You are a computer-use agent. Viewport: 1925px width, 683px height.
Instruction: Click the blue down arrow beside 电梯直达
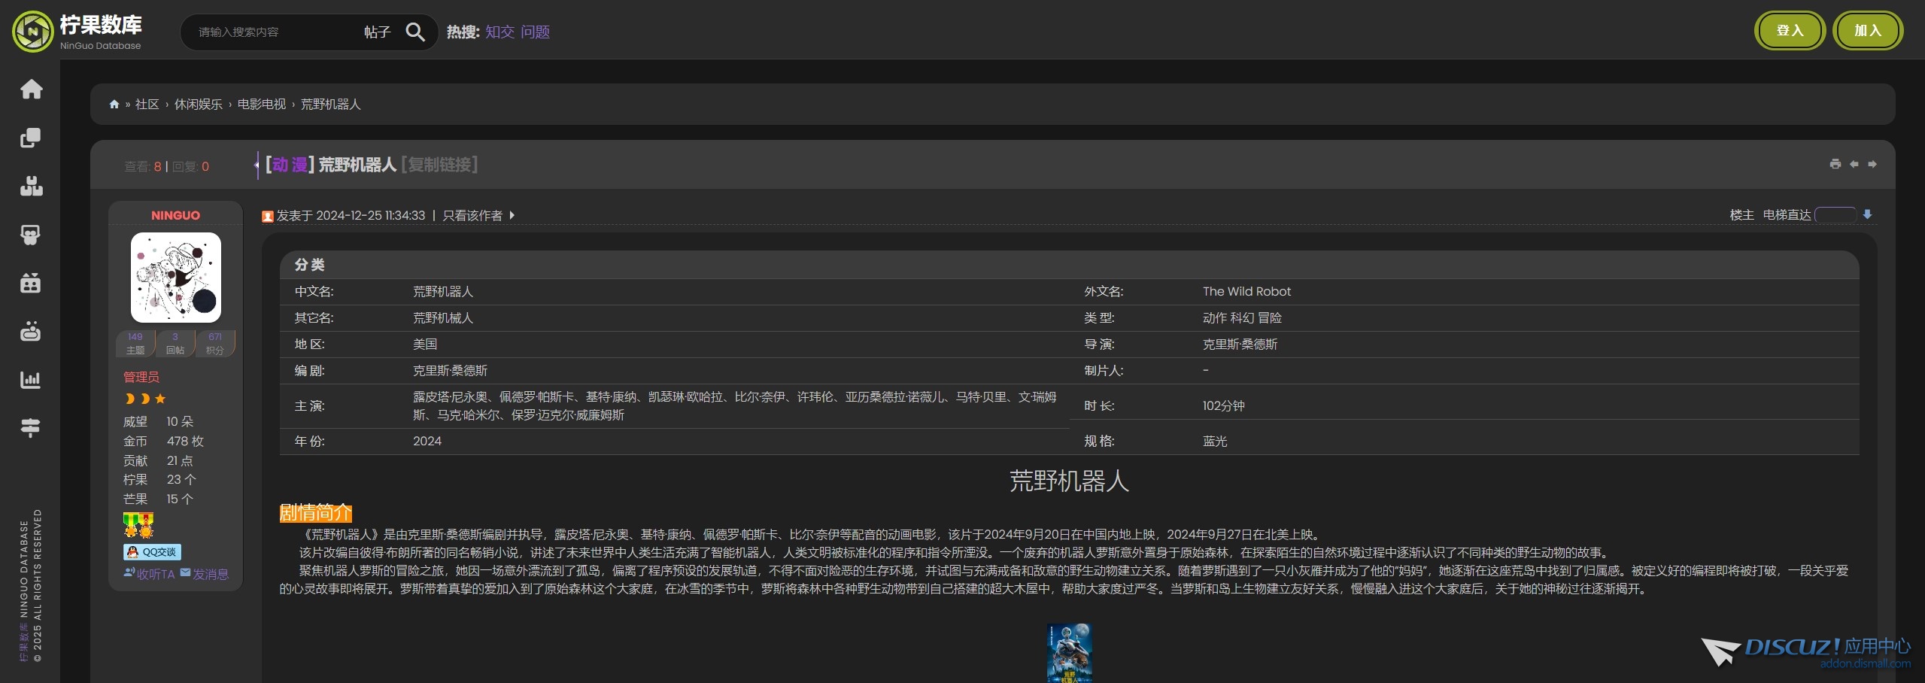click(1867, 215)
